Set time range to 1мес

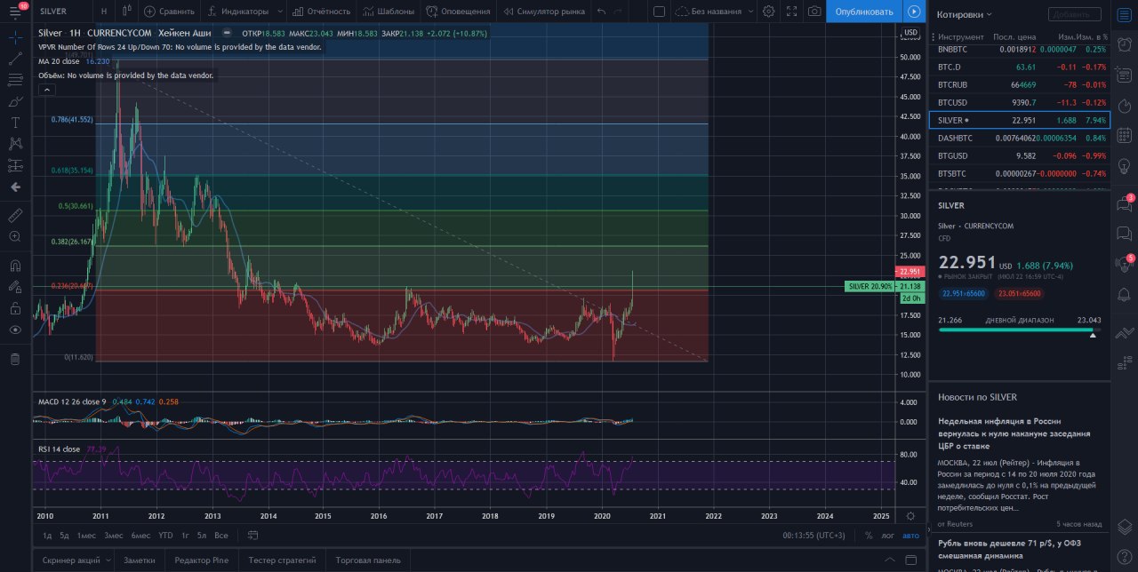(86, 536)
